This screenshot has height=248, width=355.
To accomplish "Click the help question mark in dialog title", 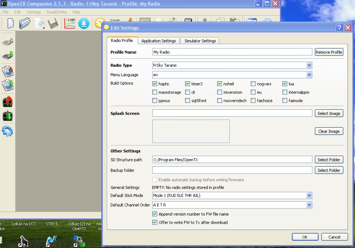I will point(339,27).
